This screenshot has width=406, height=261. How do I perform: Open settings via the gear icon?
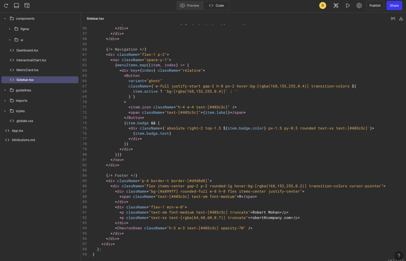(x=359, y=6)
